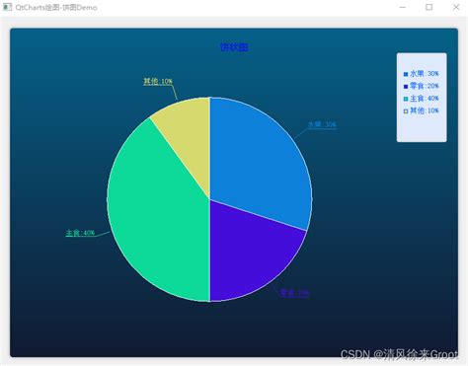This screenshot has height=366, width=468.
Task: Close the QtCharts Demo window
Action: [x=456, y=7]
